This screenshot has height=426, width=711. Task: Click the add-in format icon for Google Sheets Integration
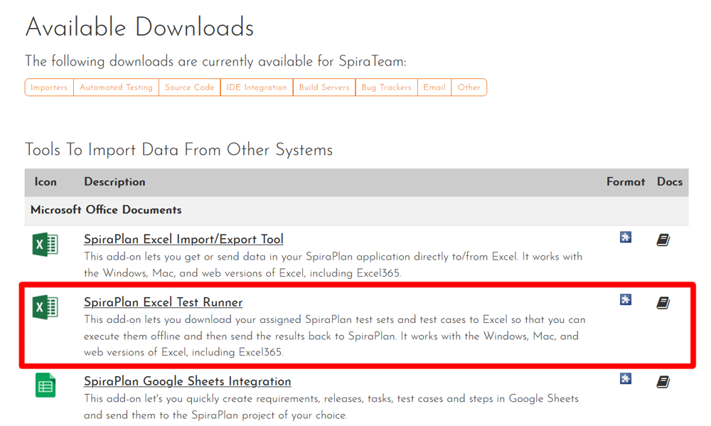pyautogui.click(x=625, y=379)
